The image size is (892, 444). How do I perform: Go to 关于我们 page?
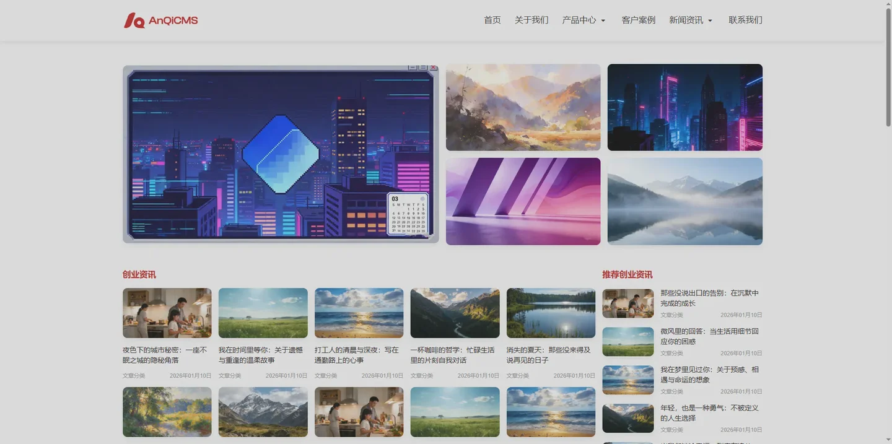[531, 20]
